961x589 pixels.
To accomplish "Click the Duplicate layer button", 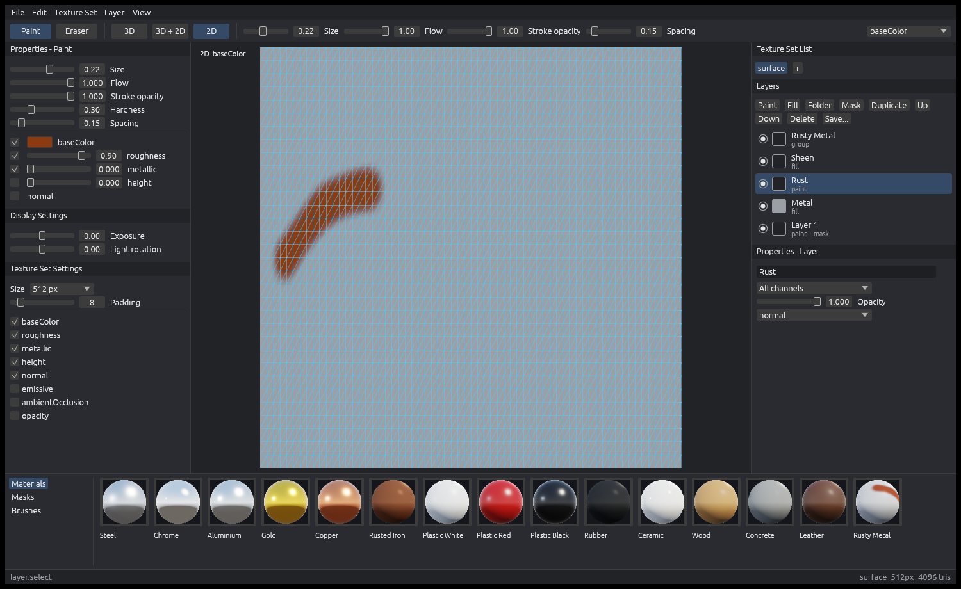I will (889, 105).
